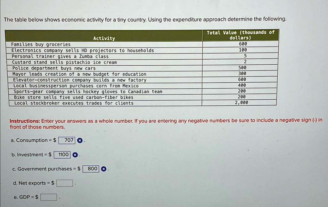The height and width of the screenshot is (207, 328).
Task: Select the Investment answer field showing 1100
Action: (x=62, y=154)
